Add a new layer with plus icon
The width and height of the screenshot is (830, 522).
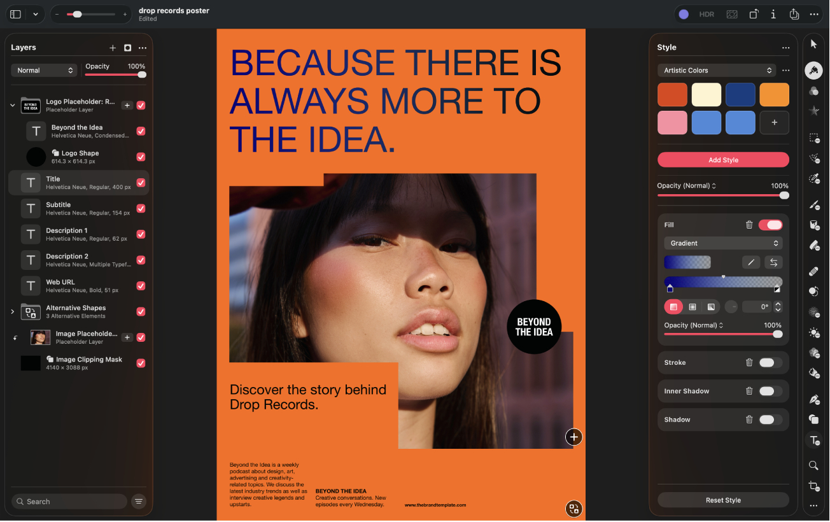[113, 48]
